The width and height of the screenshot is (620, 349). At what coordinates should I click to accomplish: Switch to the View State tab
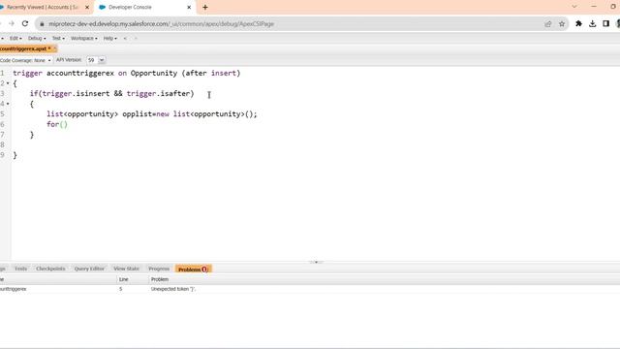pyautogui.click(x=127, y=269)
